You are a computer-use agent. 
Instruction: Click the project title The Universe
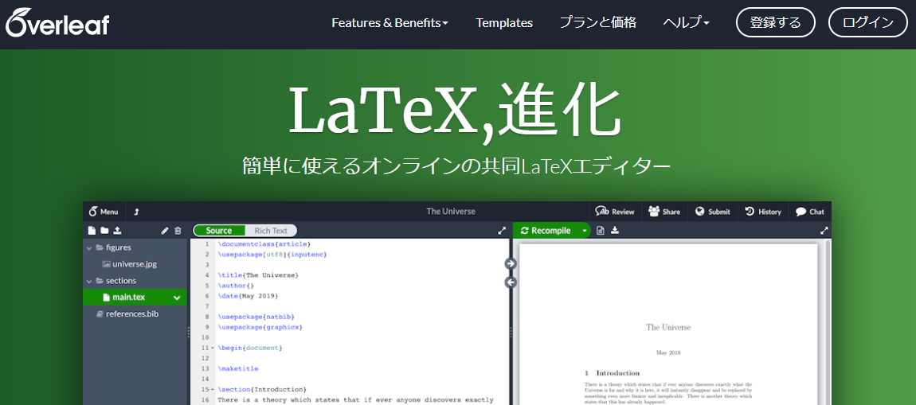(x=451, y=212)
